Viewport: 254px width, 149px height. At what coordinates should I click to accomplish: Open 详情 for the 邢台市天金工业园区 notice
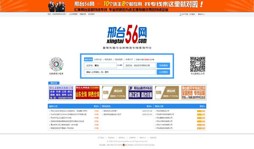tap(96, 118)
